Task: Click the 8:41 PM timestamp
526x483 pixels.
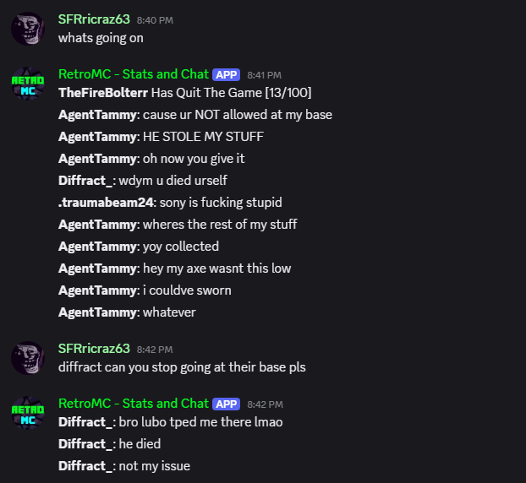Action: point(264,75)
